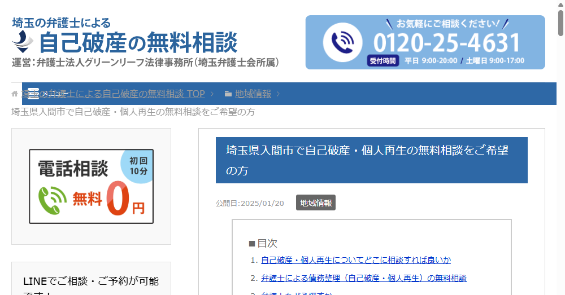Open TOC link 自己破産・個人再生についてどこに相談すれば良いか

click(x=355, y=260)
